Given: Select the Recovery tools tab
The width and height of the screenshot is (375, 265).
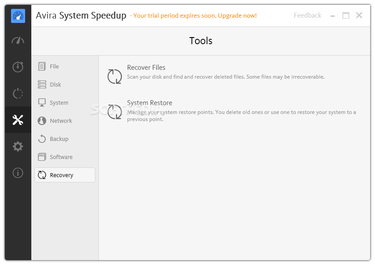Looking at the screenshot, I should click(x=65, y=175).
